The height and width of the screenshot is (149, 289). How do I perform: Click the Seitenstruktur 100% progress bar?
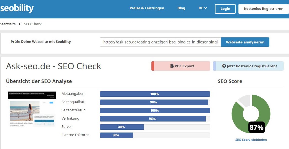pos(155,111)
